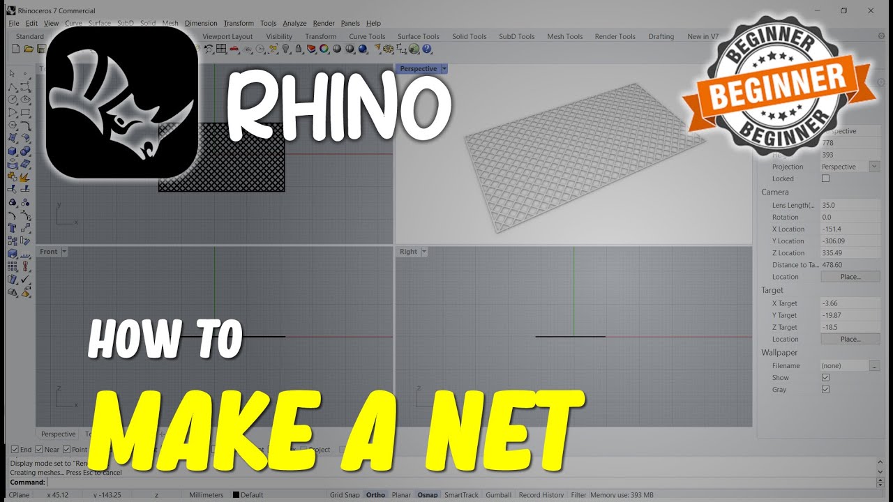Click the black Default layer color swatch
The image size is (893, 502).
(x=236, y=495)
